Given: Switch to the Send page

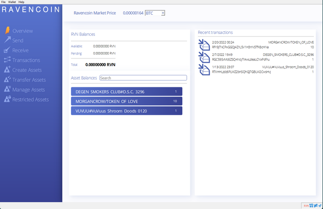Looking at the screenshot, I should click(x=18, y=41).
